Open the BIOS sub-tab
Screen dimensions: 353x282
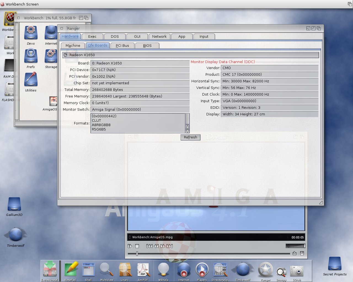(147, 45)
